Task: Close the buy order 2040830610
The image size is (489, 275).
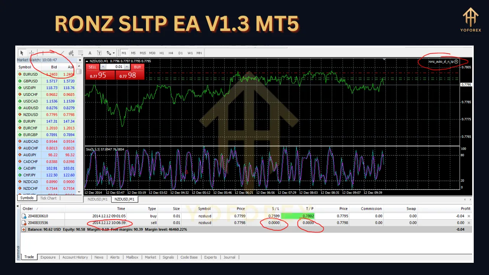Action: tap(469, 216)
